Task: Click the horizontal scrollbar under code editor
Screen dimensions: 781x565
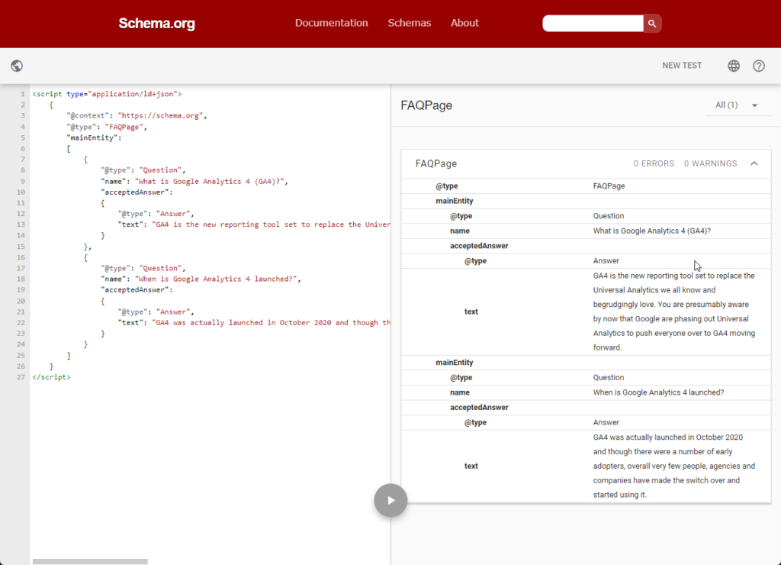Action: coord(90,561)
